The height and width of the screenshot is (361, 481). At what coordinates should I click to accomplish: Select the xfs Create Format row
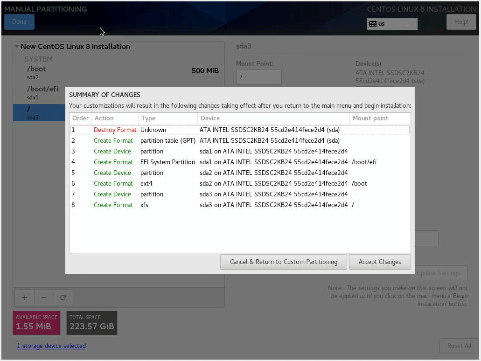(x=240, y=205)
